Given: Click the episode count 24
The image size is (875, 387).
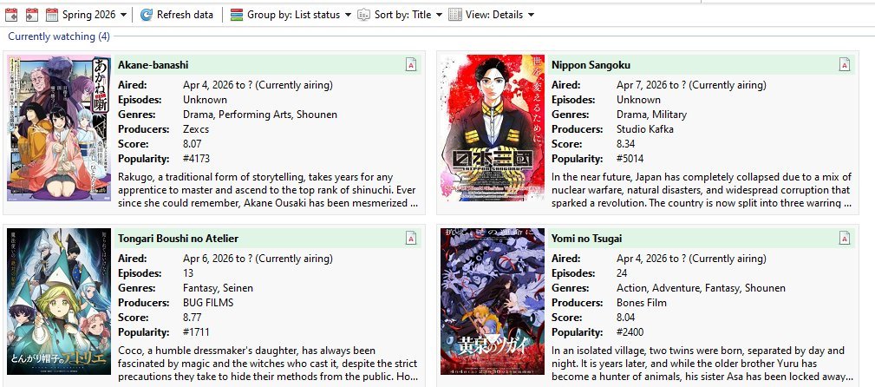Looking at the screenshot, I should 622,273.
